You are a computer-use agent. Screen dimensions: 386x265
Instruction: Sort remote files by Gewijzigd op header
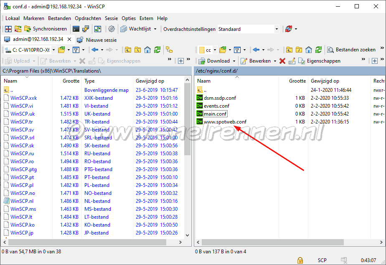coord(339,81)
